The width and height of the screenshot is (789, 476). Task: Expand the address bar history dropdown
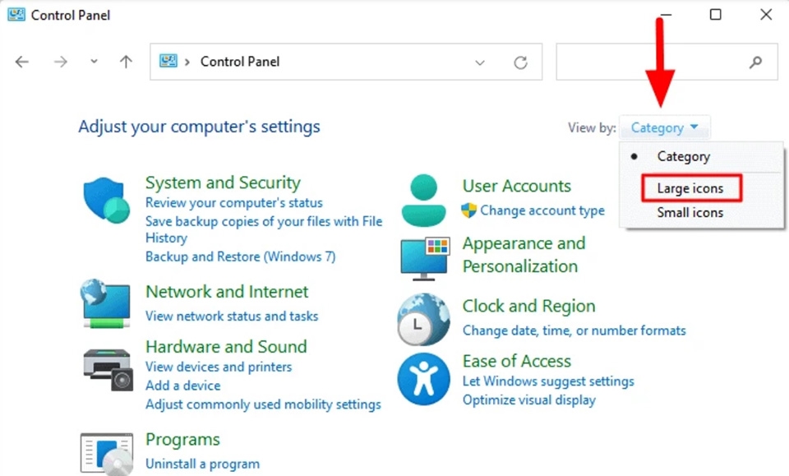[479, 62]
